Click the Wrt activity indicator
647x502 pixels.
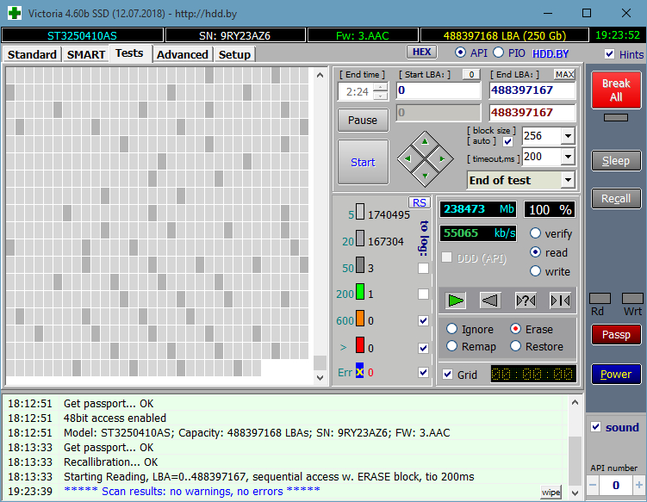[632, 299]
